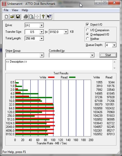Viewport: 122px width, 156px height.
Task: Open the Help menu
Action: [x=25, y=10]
